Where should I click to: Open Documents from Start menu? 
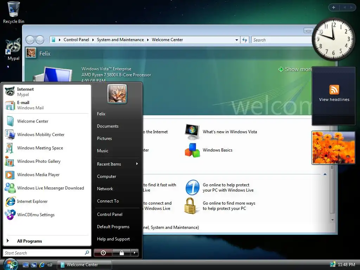coord(117,126)
